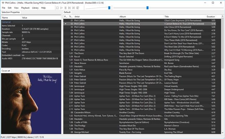Screen dimensions: 225x139
Task: Open the View menu
Action: click(16, 8)
